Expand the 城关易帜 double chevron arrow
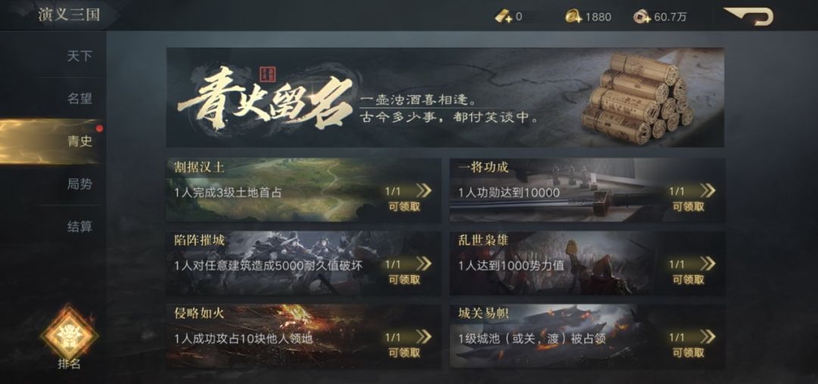The height and width of the screenshot is (384, 818). click(x=707, y=337)
